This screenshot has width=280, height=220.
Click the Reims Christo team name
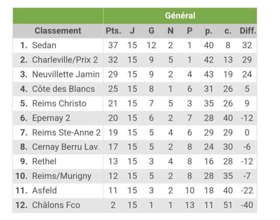[59, 103]
